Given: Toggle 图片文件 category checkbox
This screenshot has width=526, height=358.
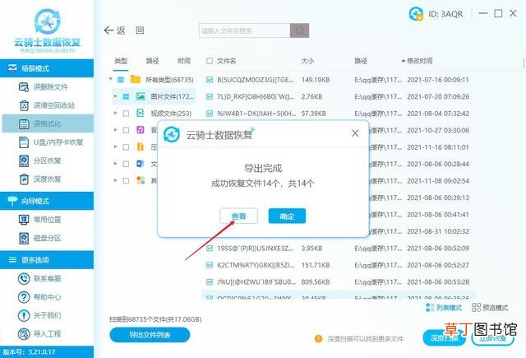Looking at the screenshot, I should coord(126,97).
